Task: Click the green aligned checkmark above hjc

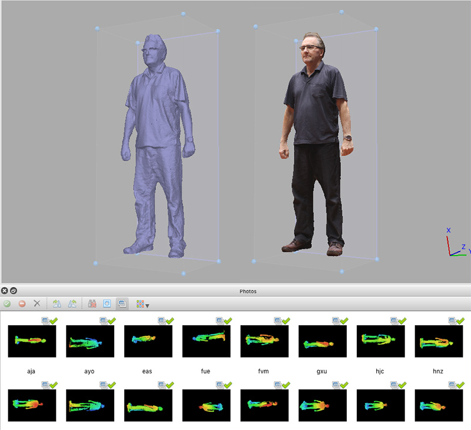Action: point(403,321)
